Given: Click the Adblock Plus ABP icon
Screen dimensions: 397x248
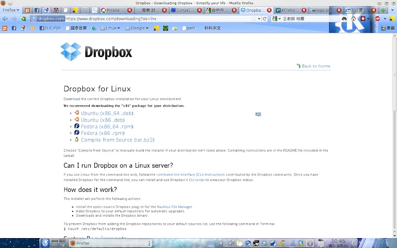Looking at the screenshot, I should [x=378, y=19].
